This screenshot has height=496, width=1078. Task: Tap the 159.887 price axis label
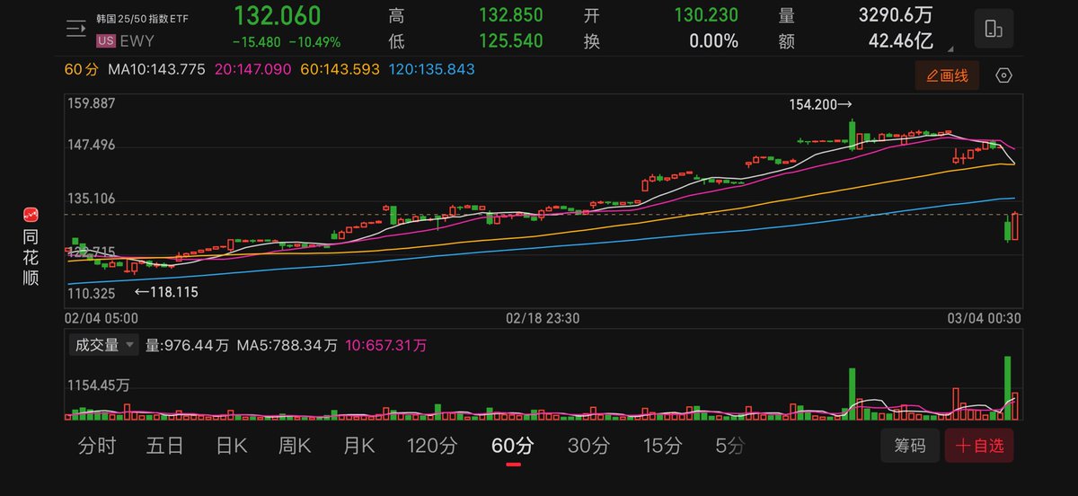(x=91, y=103)
